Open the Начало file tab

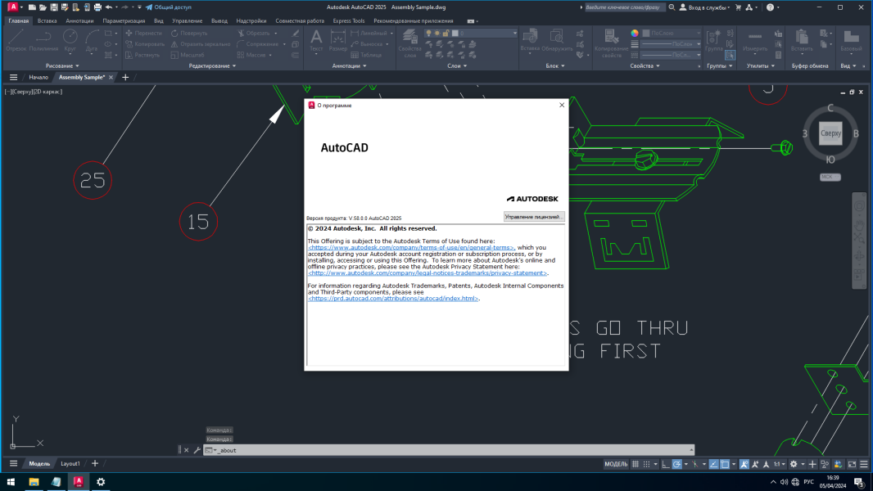coord(38,77)
